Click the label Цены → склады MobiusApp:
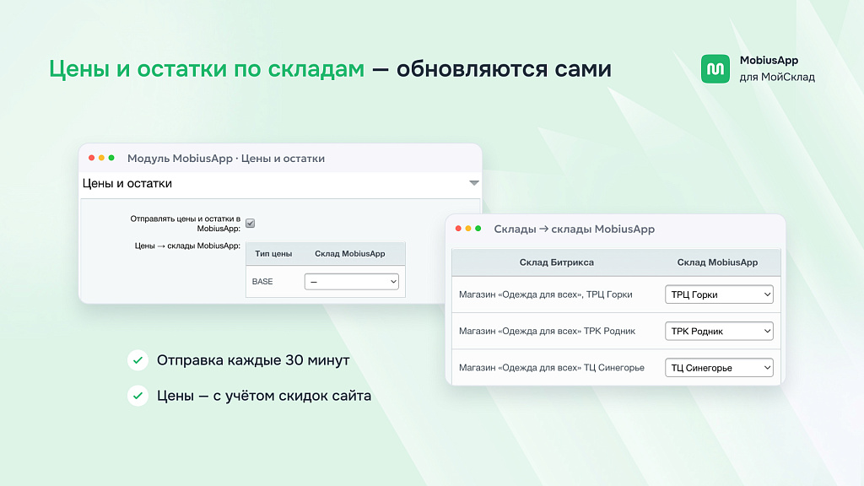The image size is (864, 486). pos(187,246)
